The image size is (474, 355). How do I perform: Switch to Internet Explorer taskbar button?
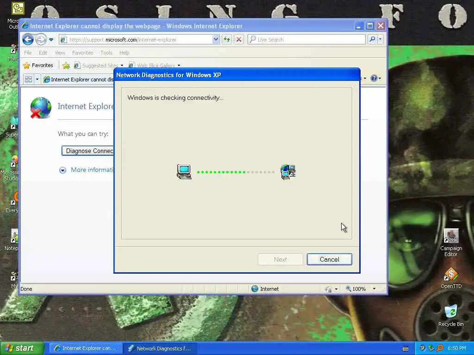click(86, 349)
